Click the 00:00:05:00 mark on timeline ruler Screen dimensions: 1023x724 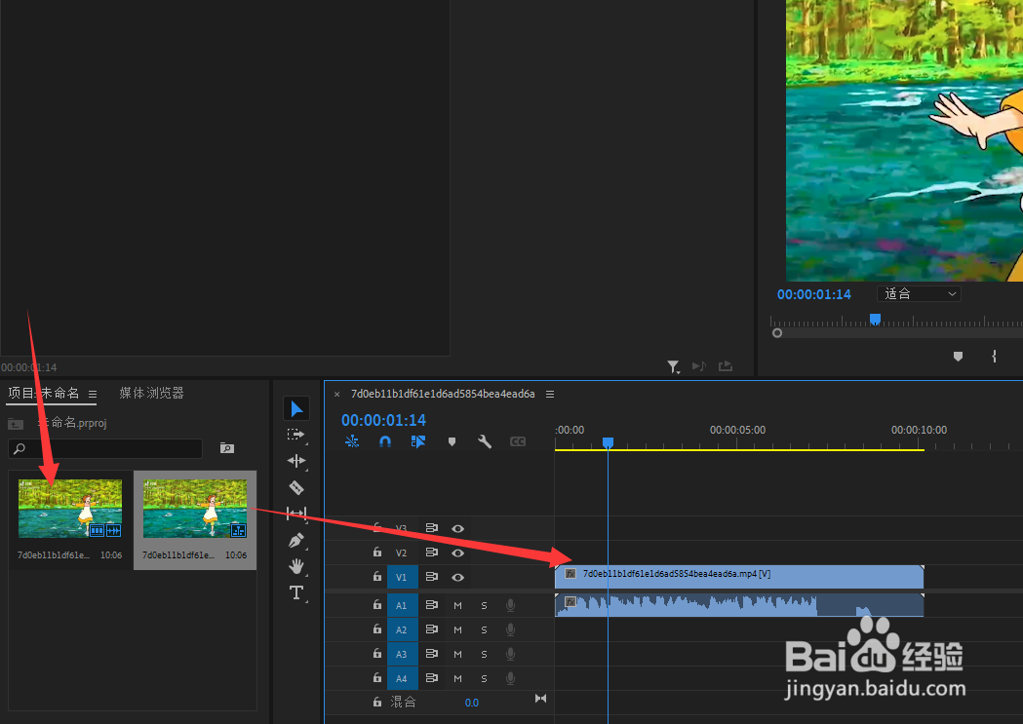[x=737, y=430]
